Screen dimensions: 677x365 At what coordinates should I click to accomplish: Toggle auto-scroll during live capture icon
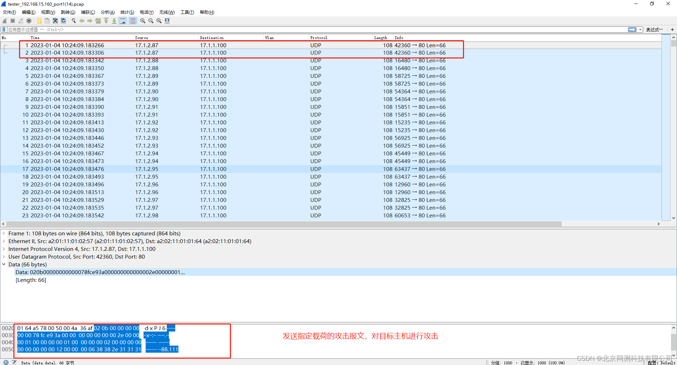123,21
